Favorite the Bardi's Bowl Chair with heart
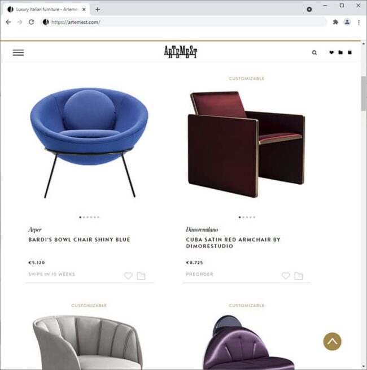Screen dimensions: 367x370 [128, 276]
